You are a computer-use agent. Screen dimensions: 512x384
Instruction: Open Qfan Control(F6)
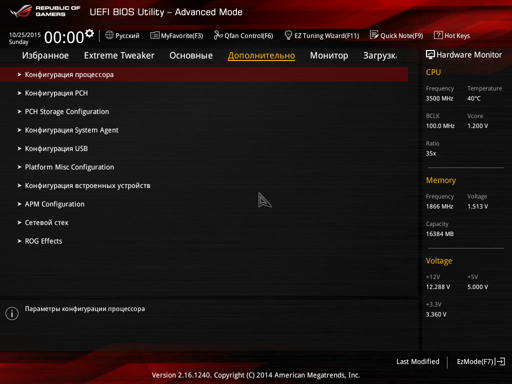243,35
